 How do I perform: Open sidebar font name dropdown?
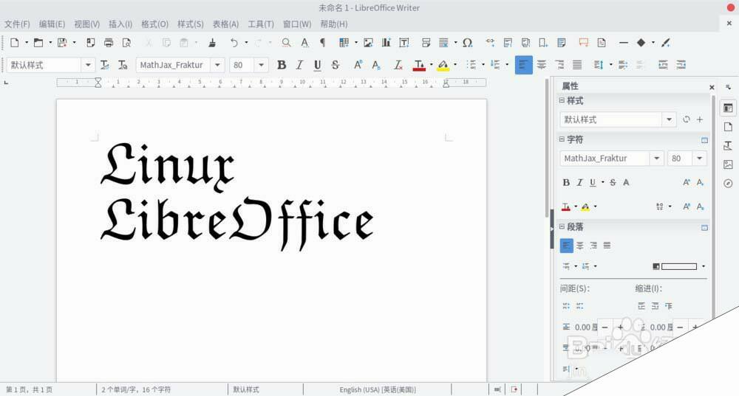656,158
